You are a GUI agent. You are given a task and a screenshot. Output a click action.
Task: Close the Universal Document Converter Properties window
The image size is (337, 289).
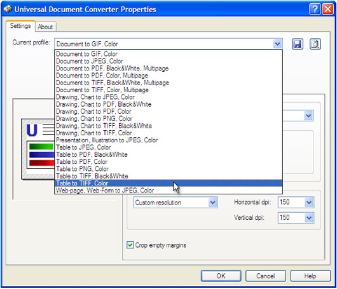click(327, 10)
